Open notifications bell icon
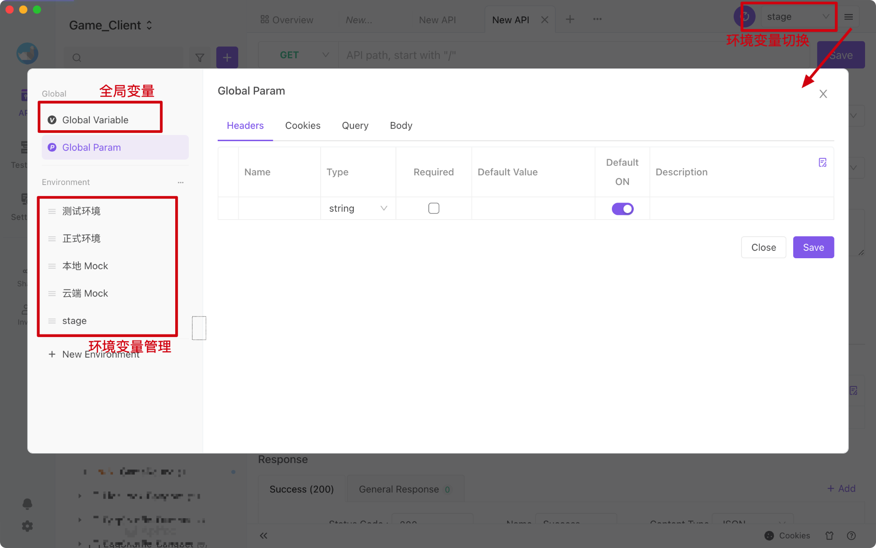The height and width of the screenshot is (548, 876). pyautogui.click(x=27, y=504)
